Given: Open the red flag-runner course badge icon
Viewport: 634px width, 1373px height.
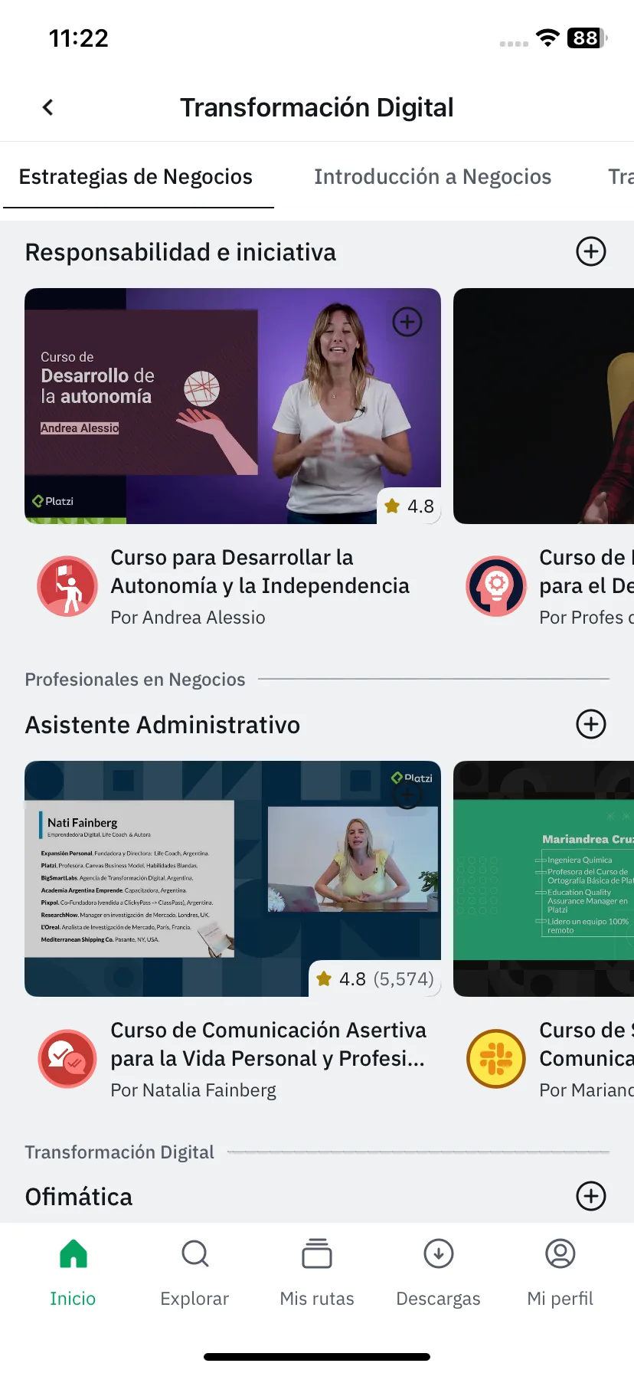Looking at the screenshot, I should coord(67,586).
